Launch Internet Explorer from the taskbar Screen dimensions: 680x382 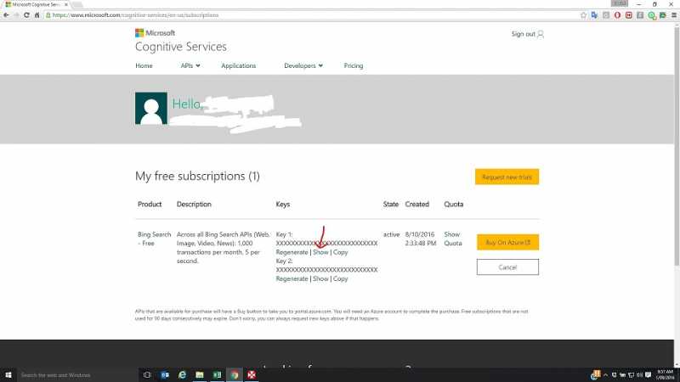(182, 375)
